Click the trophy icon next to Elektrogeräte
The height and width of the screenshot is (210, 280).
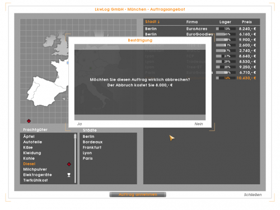69,175
